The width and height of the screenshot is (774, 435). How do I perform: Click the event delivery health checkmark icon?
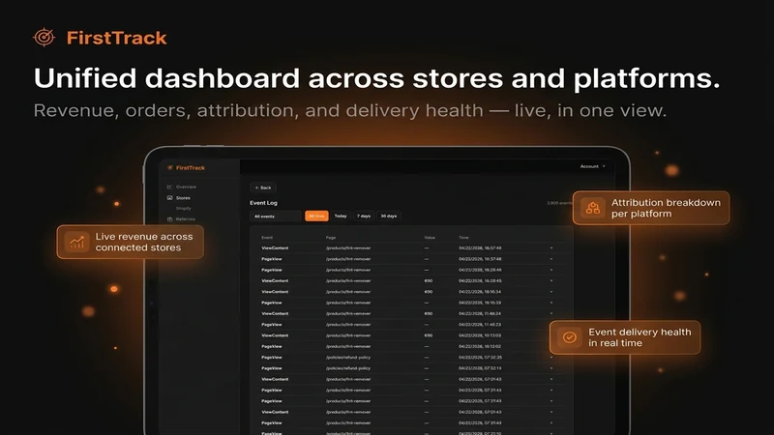click(569, 337)
